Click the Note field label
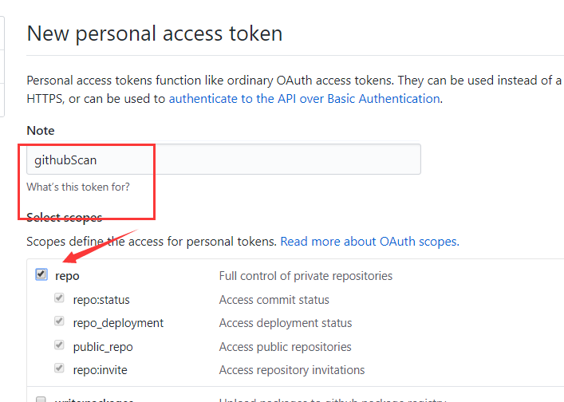The width and height of the screenshot is (564, 402). coord(41,130)
